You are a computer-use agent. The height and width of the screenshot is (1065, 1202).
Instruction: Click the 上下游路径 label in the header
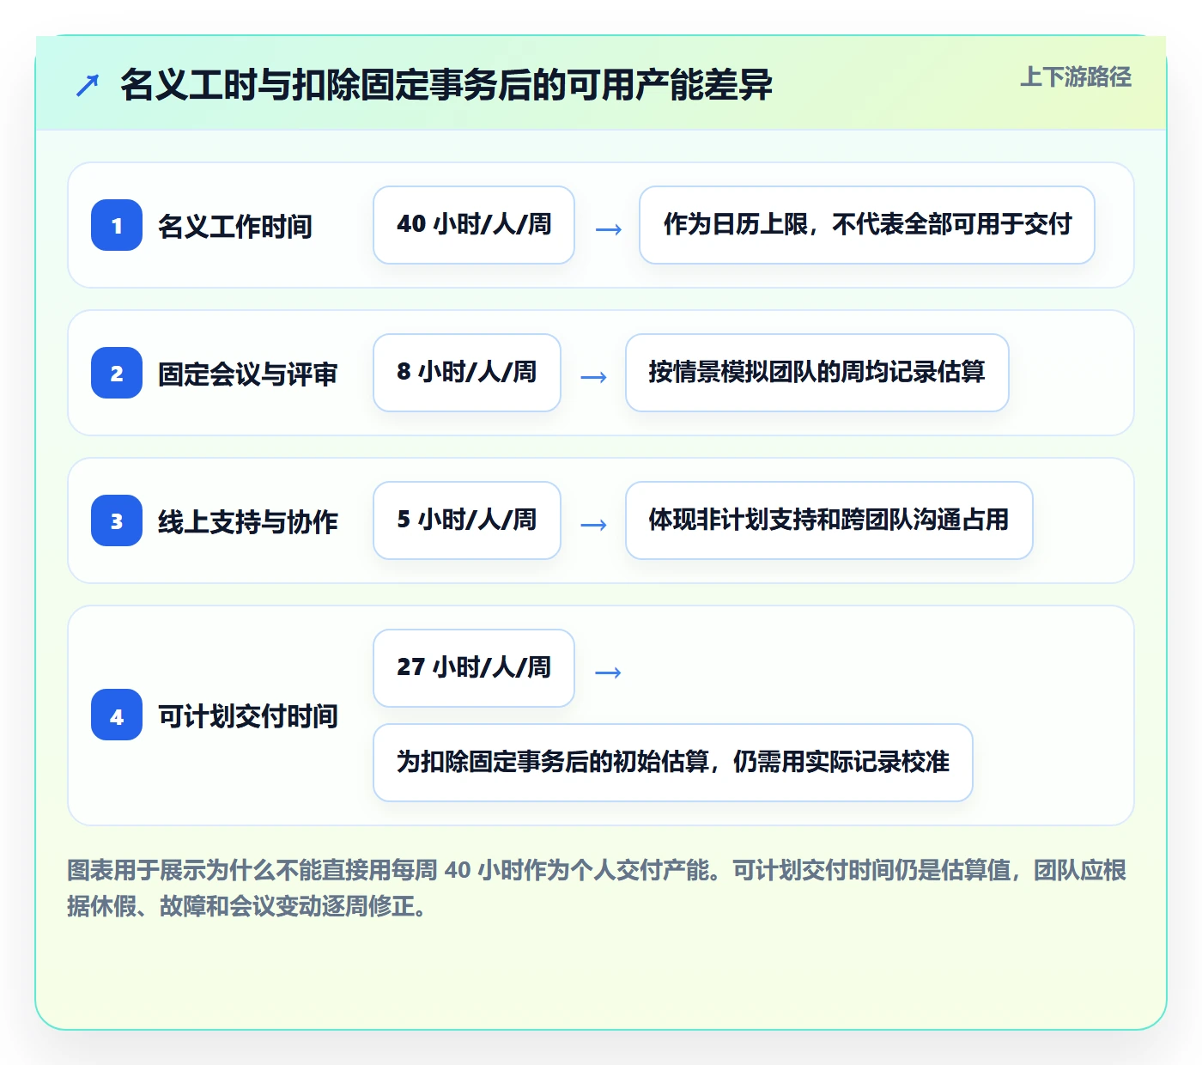coord(1076,77)
